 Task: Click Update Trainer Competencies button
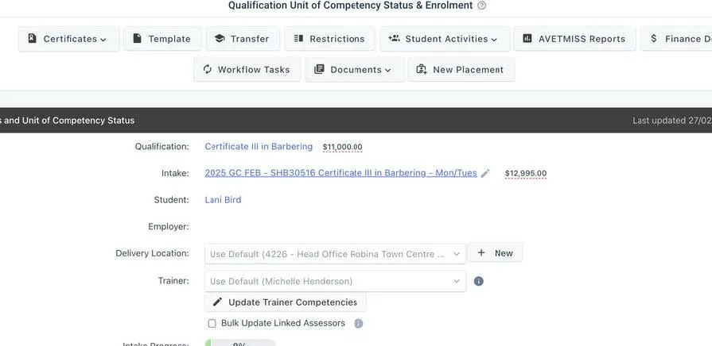tap(285, 302)
